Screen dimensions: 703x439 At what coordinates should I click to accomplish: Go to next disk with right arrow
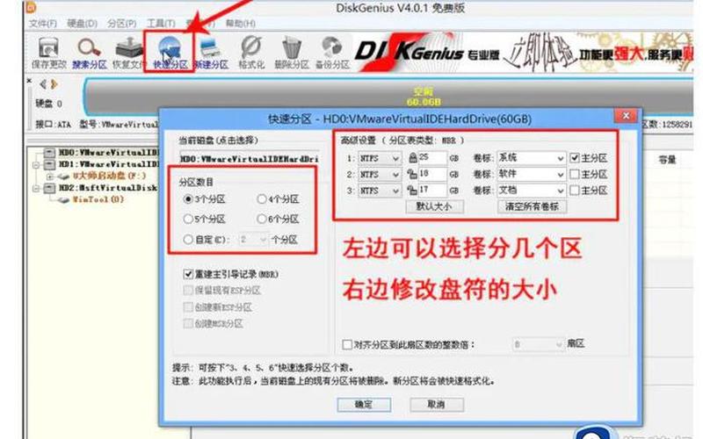click(x=54, y=84)
